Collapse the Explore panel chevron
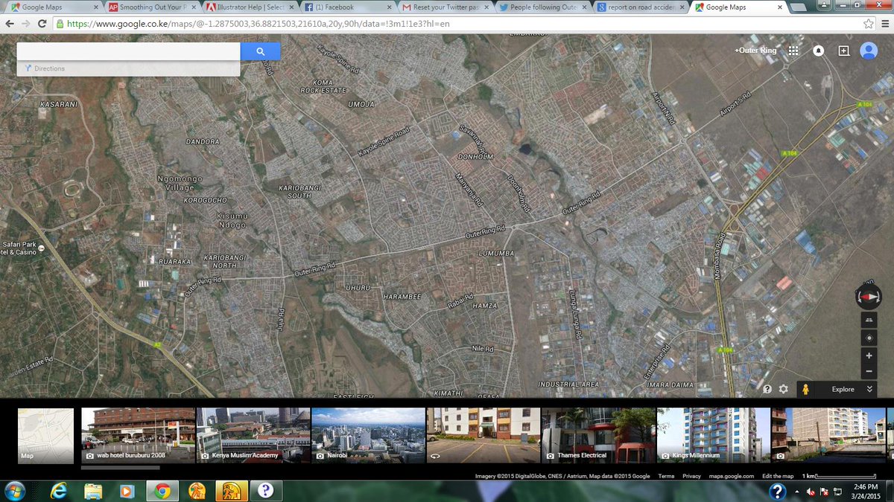The image size is (894, 502). [870, 389]
